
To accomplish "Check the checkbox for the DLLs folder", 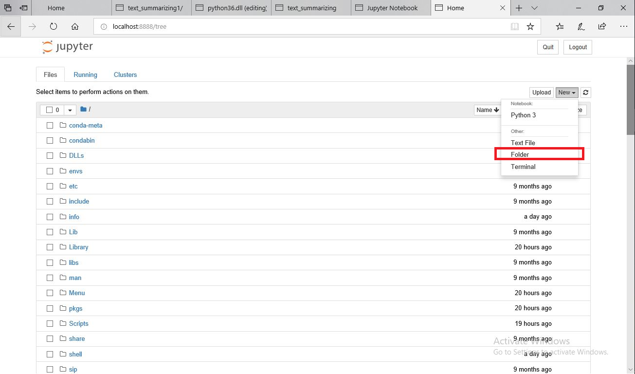I will [x=50, y=156].
